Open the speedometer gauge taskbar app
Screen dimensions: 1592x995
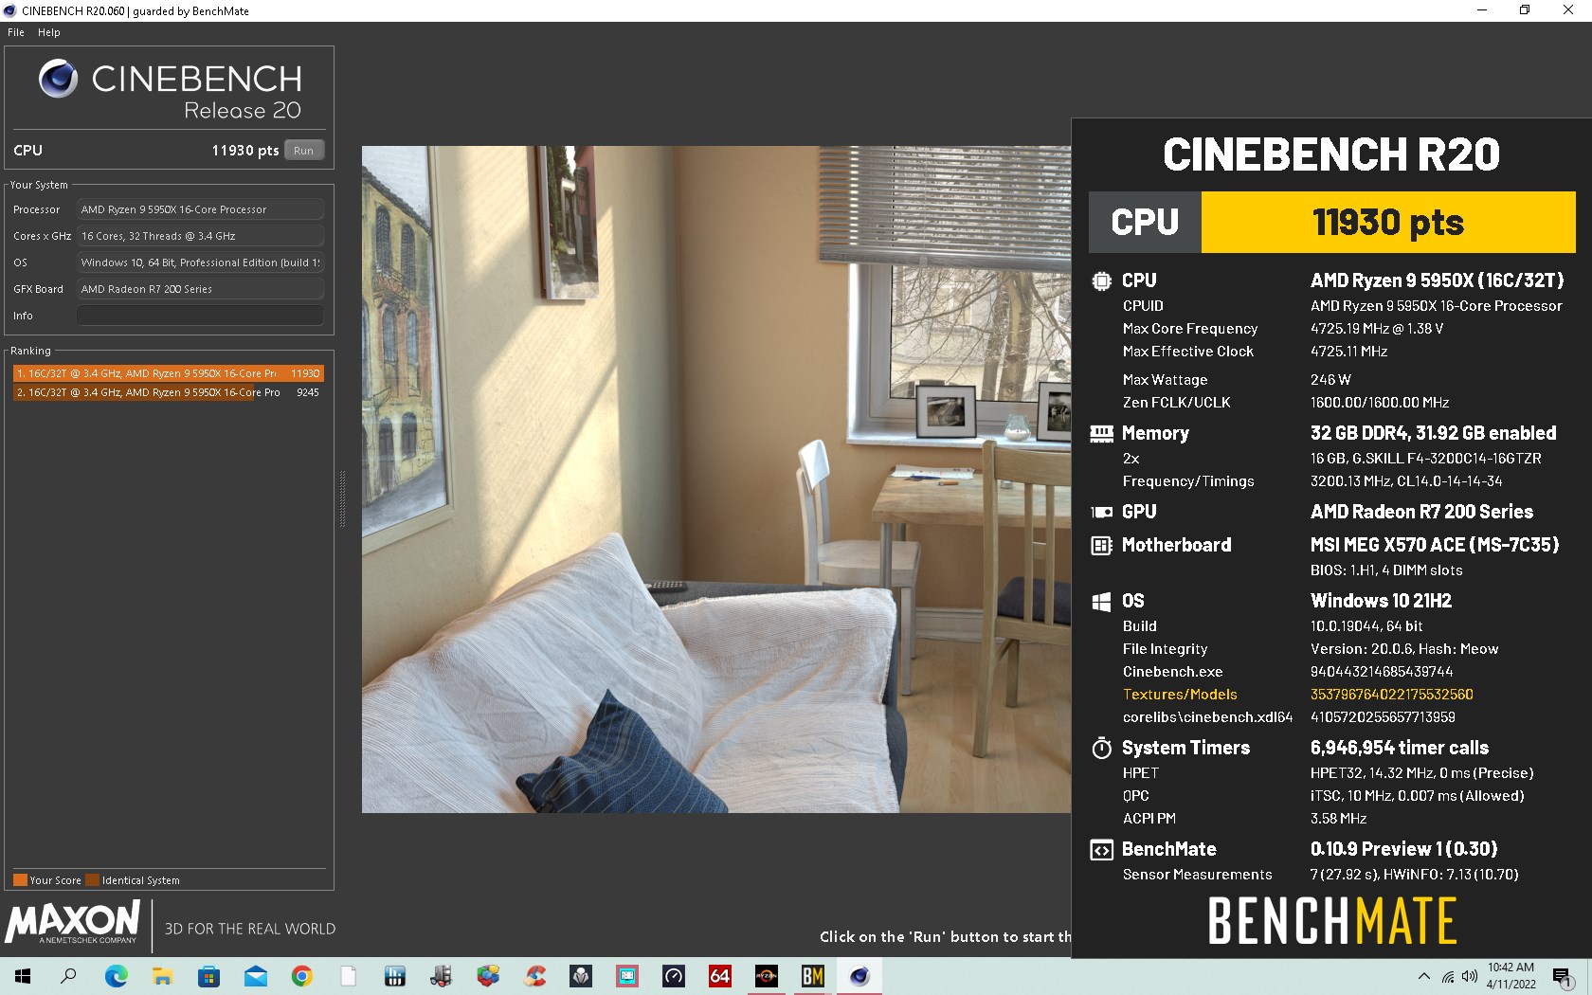pos(674,976)
